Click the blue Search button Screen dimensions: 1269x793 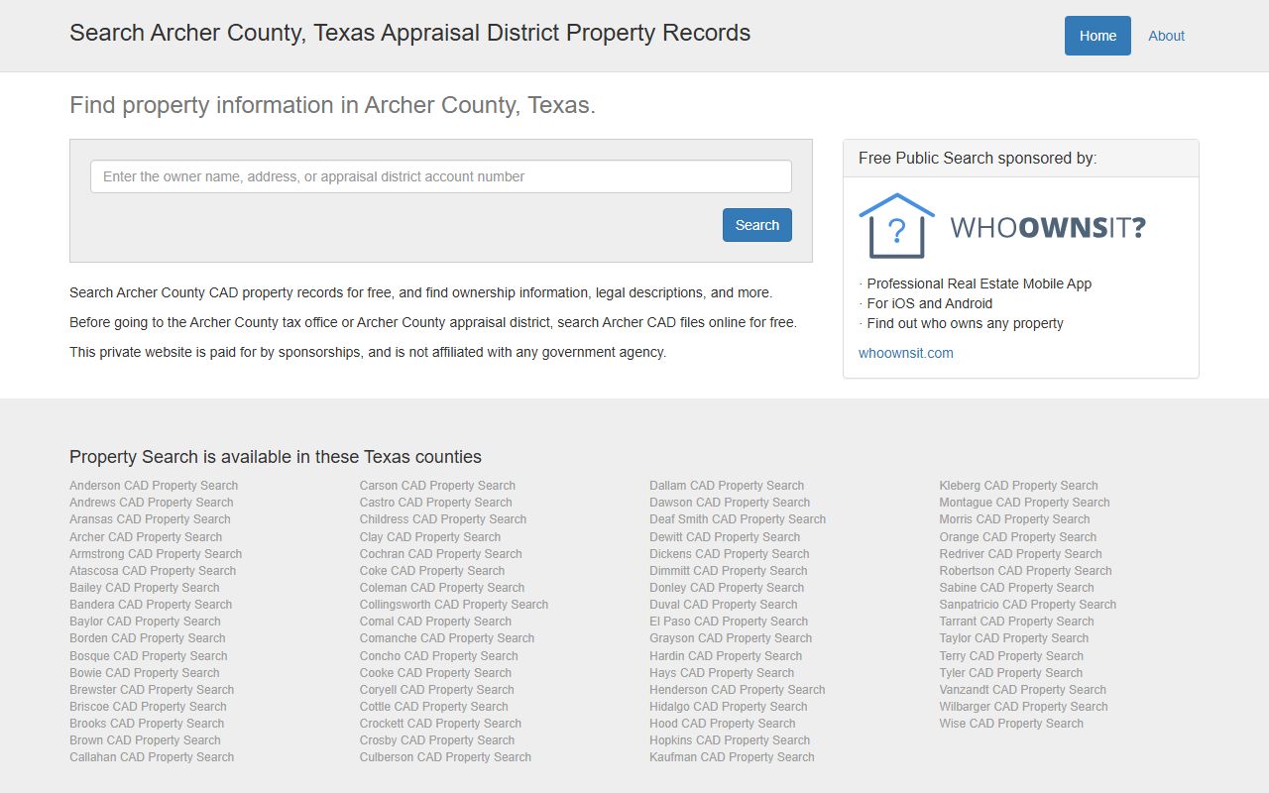[757, 225]
